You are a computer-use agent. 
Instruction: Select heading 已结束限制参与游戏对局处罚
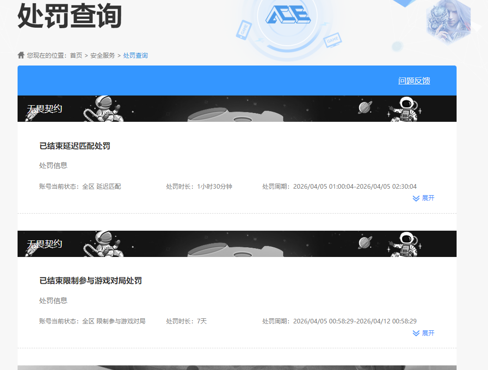(x=91, y=281)
